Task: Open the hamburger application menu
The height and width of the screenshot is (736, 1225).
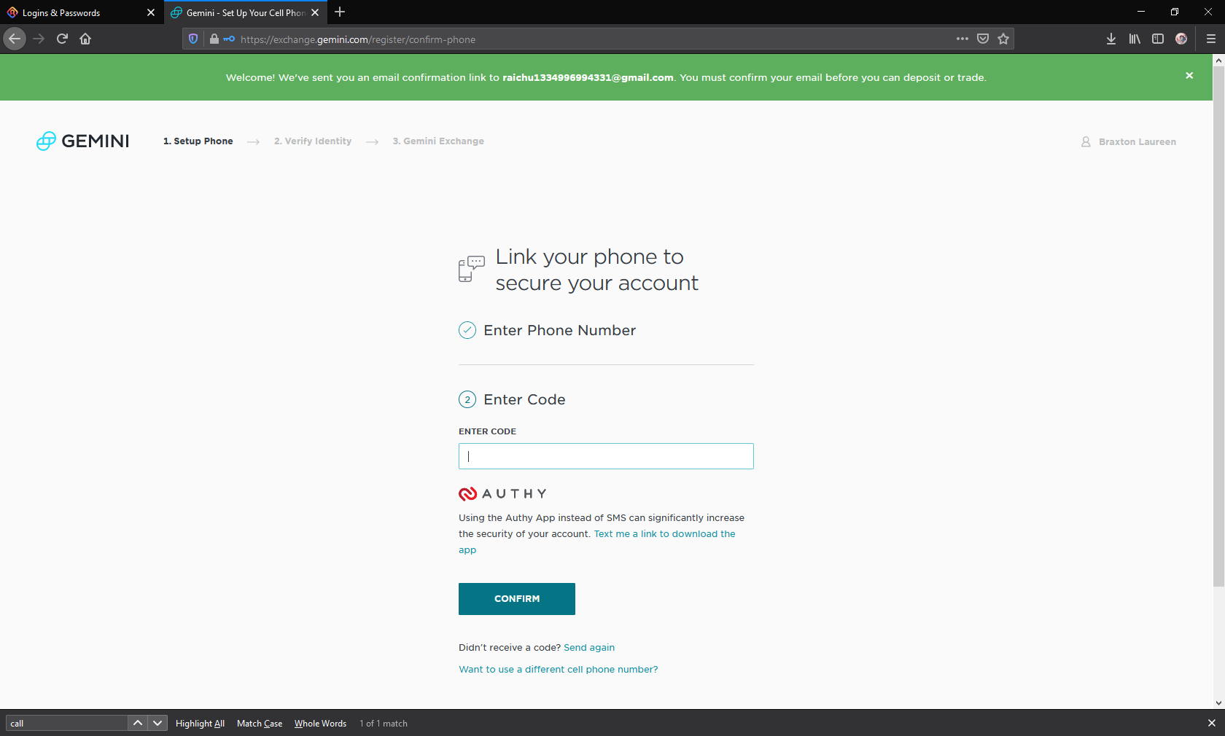Action: [x=1211, y=39]
